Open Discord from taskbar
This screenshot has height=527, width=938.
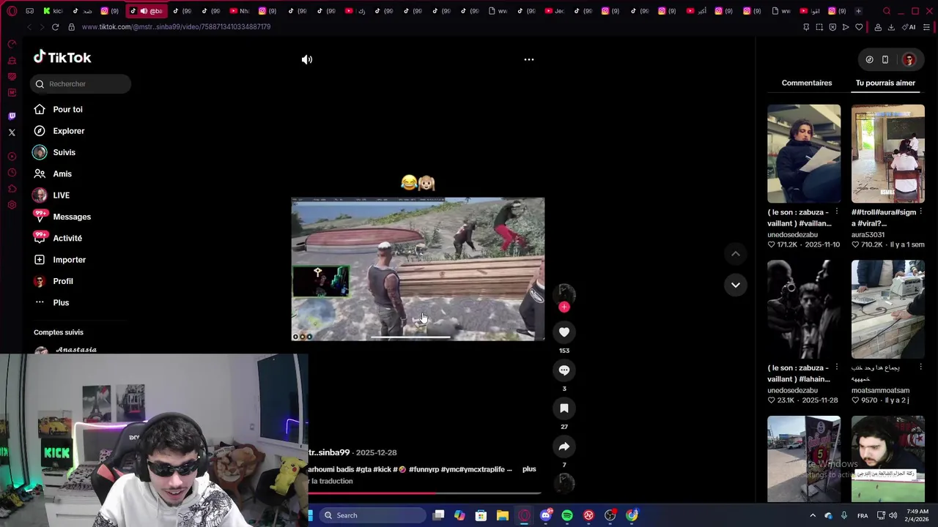coord(546,515)
